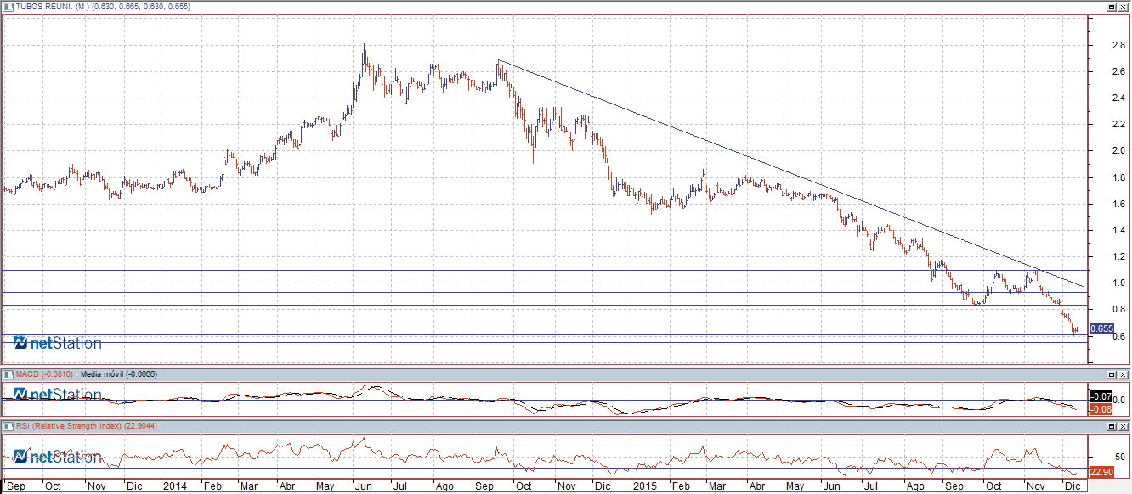Maximize the MACD indicator panel

tap(1112, 374)
